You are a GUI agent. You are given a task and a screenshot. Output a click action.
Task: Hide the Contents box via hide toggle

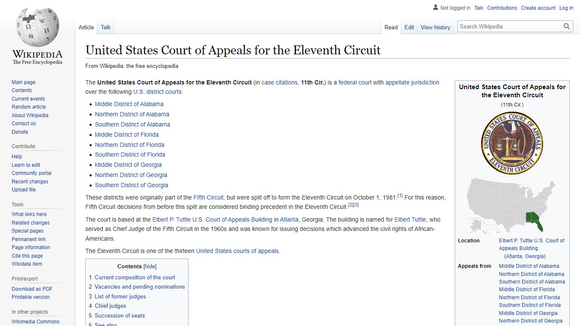(150, 266)
